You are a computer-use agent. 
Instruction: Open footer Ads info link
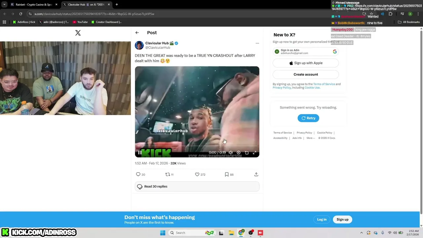pos(297,138)
